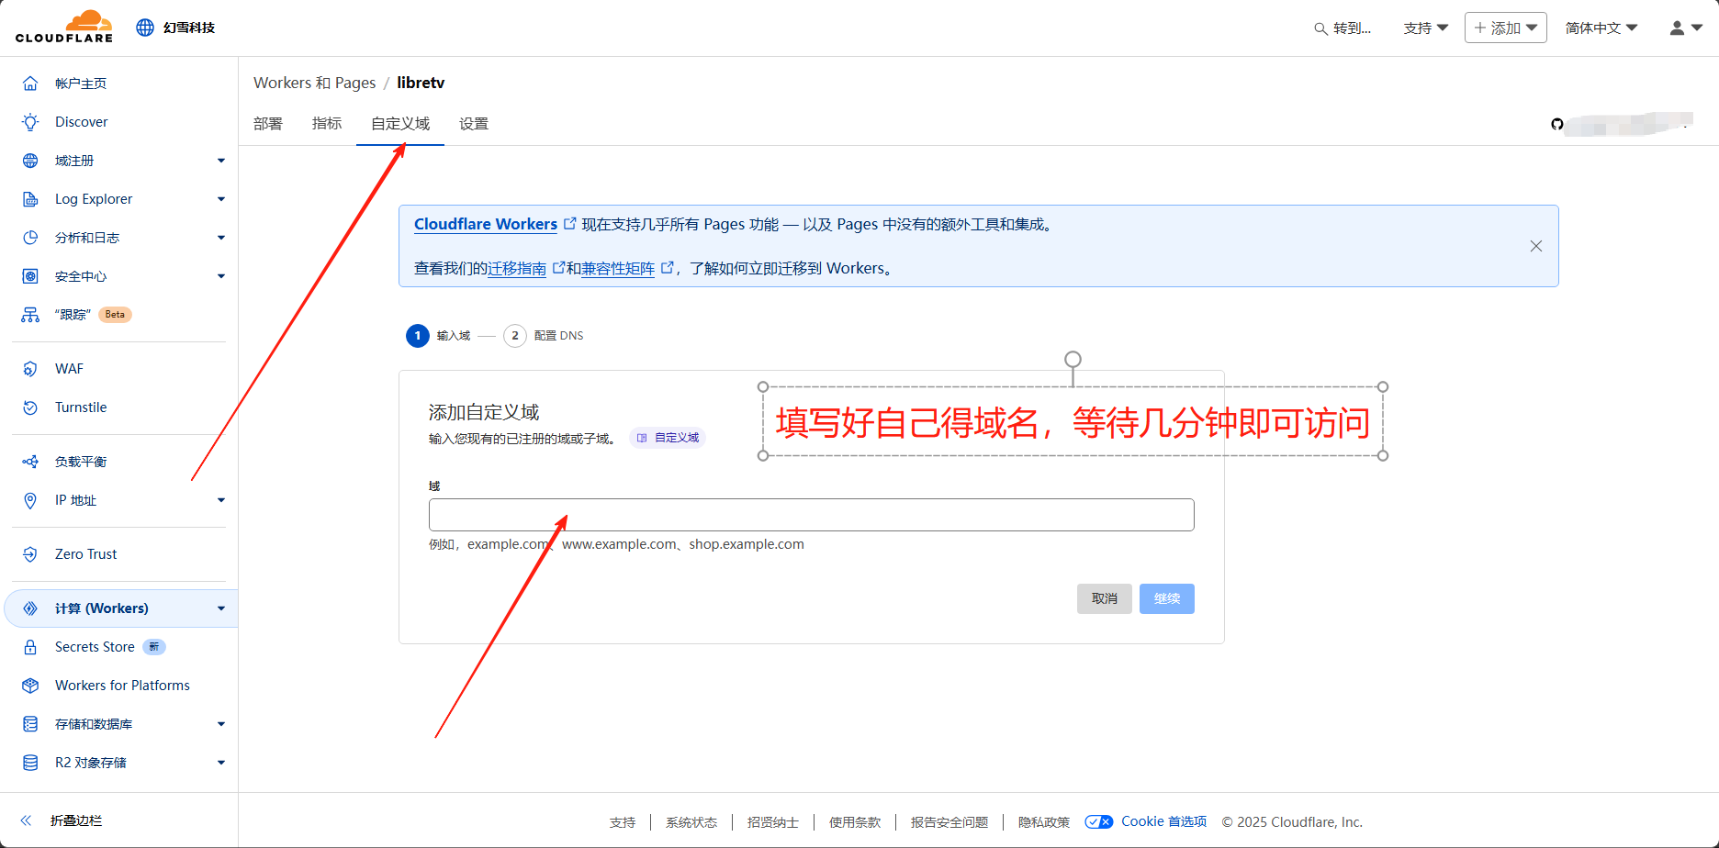The image size is (1719, 848).
Task: Focus the 域 input field
Action: coord(812,515)
